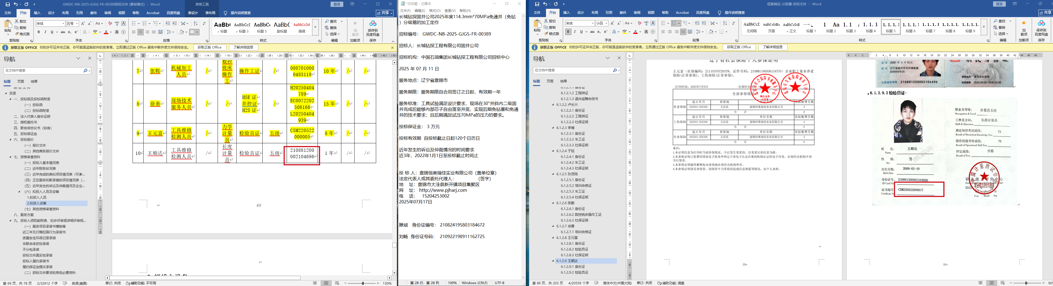Save the 恒奥瑞佳 document in right Word
1053x286 pixels.
(537, 4)
